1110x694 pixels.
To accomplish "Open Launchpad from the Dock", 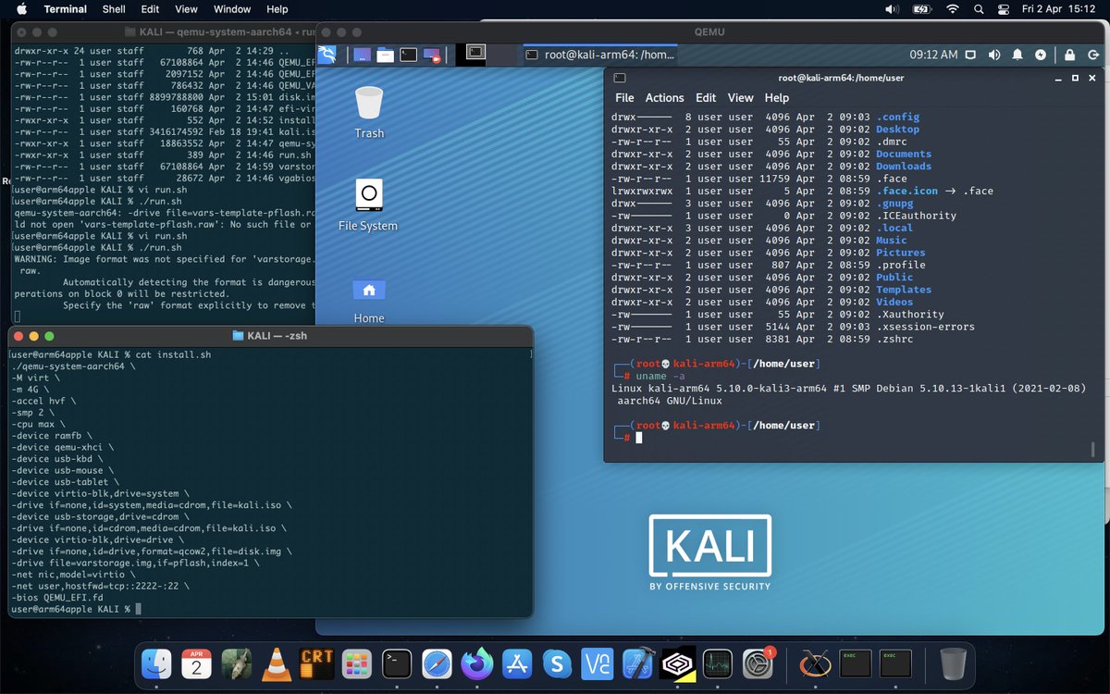I will tap(357, 663).
